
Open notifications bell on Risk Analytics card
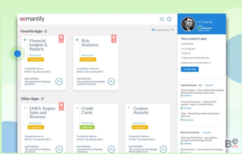(x=114, y=38)
